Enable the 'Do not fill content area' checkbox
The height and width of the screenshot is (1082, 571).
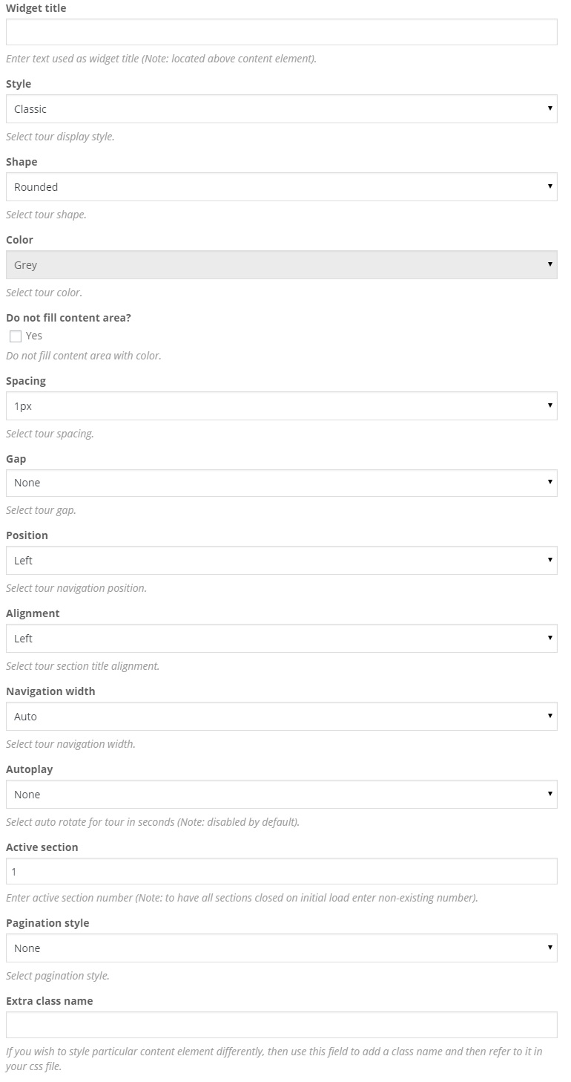coord(16,336)
